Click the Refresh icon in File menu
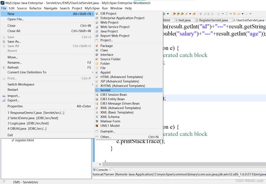Image resolution: width=266 pixels, height=184 pixels. (x=4, y=68)
